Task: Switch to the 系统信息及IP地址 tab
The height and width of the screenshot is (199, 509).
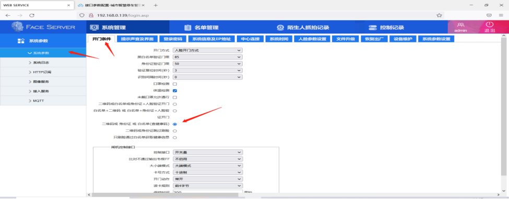Action: pyautogui.click(x=211, y=39)
